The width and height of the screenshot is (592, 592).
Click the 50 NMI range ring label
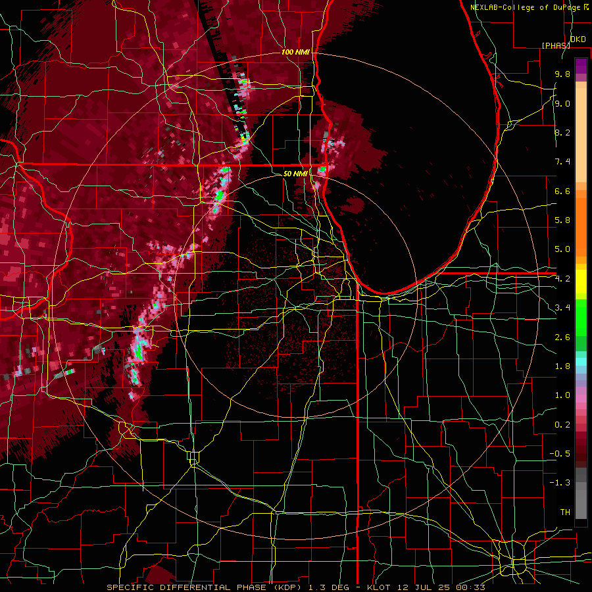(x=295, y=174)
